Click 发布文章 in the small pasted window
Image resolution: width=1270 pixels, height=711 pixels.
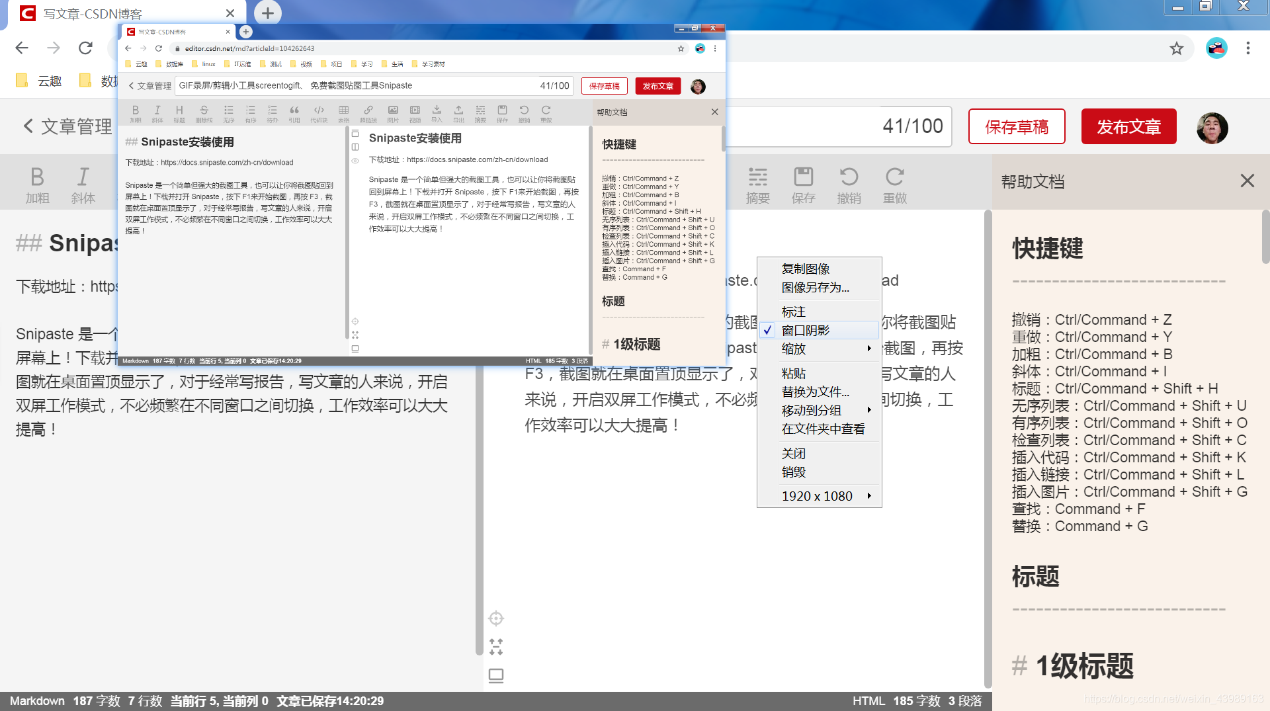(657, 86)
